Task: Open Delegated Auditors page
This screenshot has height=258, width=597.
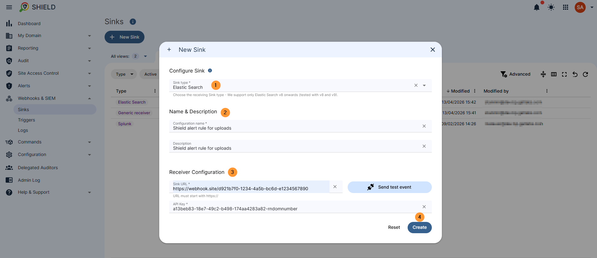Action: pos(38,168)
